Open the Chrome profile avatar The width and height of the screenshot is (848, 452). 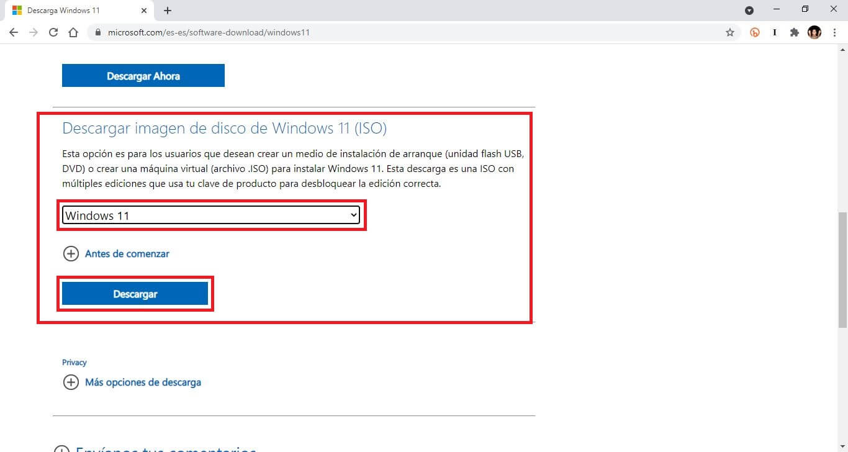[x=814, y=32]
